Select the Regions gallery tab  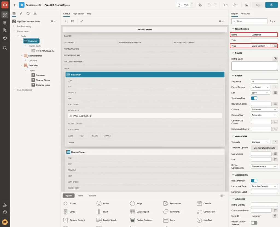pos(68,196)
